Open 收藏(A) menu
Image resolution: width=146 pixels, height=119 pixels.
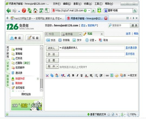coord(88,4)
